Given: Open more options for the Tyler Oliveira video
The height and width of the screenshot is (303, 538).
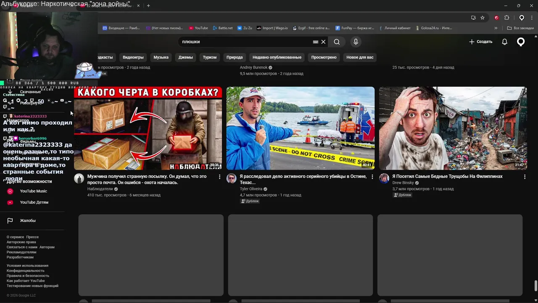Looking at the screenshot, I should pyautogui.click(x=372, y=177).
